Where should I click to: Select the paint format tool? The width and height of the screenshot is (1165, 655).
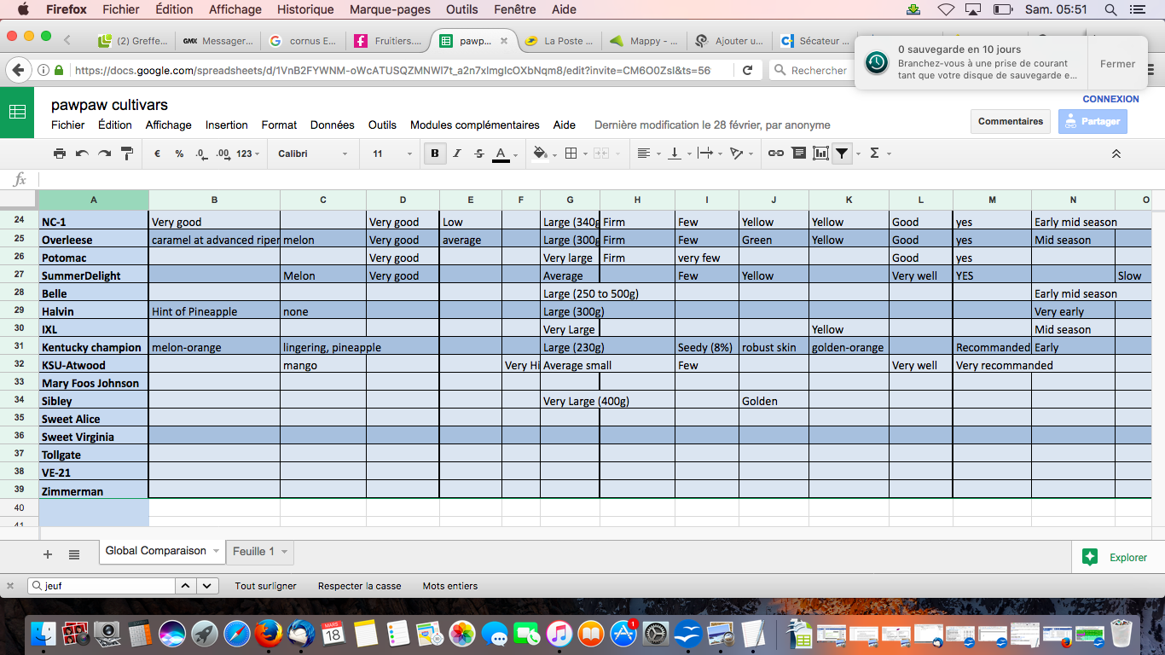[127, 154]
